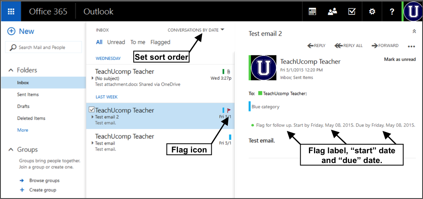Click sender name TeachUcomp Teacher in reading pane
Screen dimensions: 423x199
pyautogui.click(x=310, y=62)
